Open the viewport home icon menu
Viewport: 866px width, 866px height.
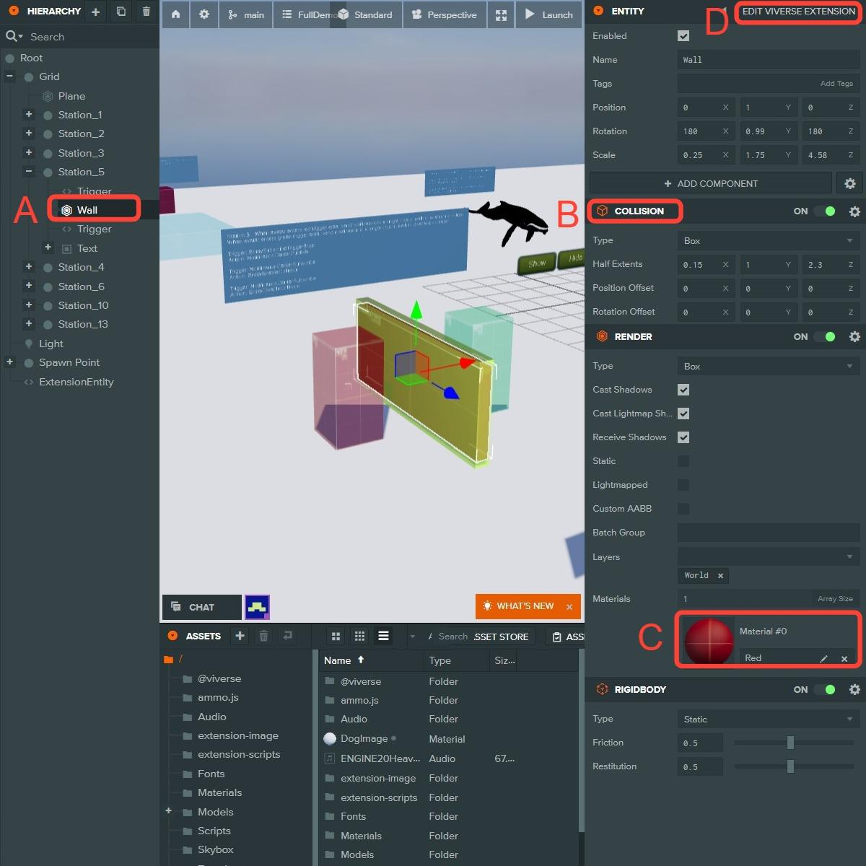click(x=175, y=14)
